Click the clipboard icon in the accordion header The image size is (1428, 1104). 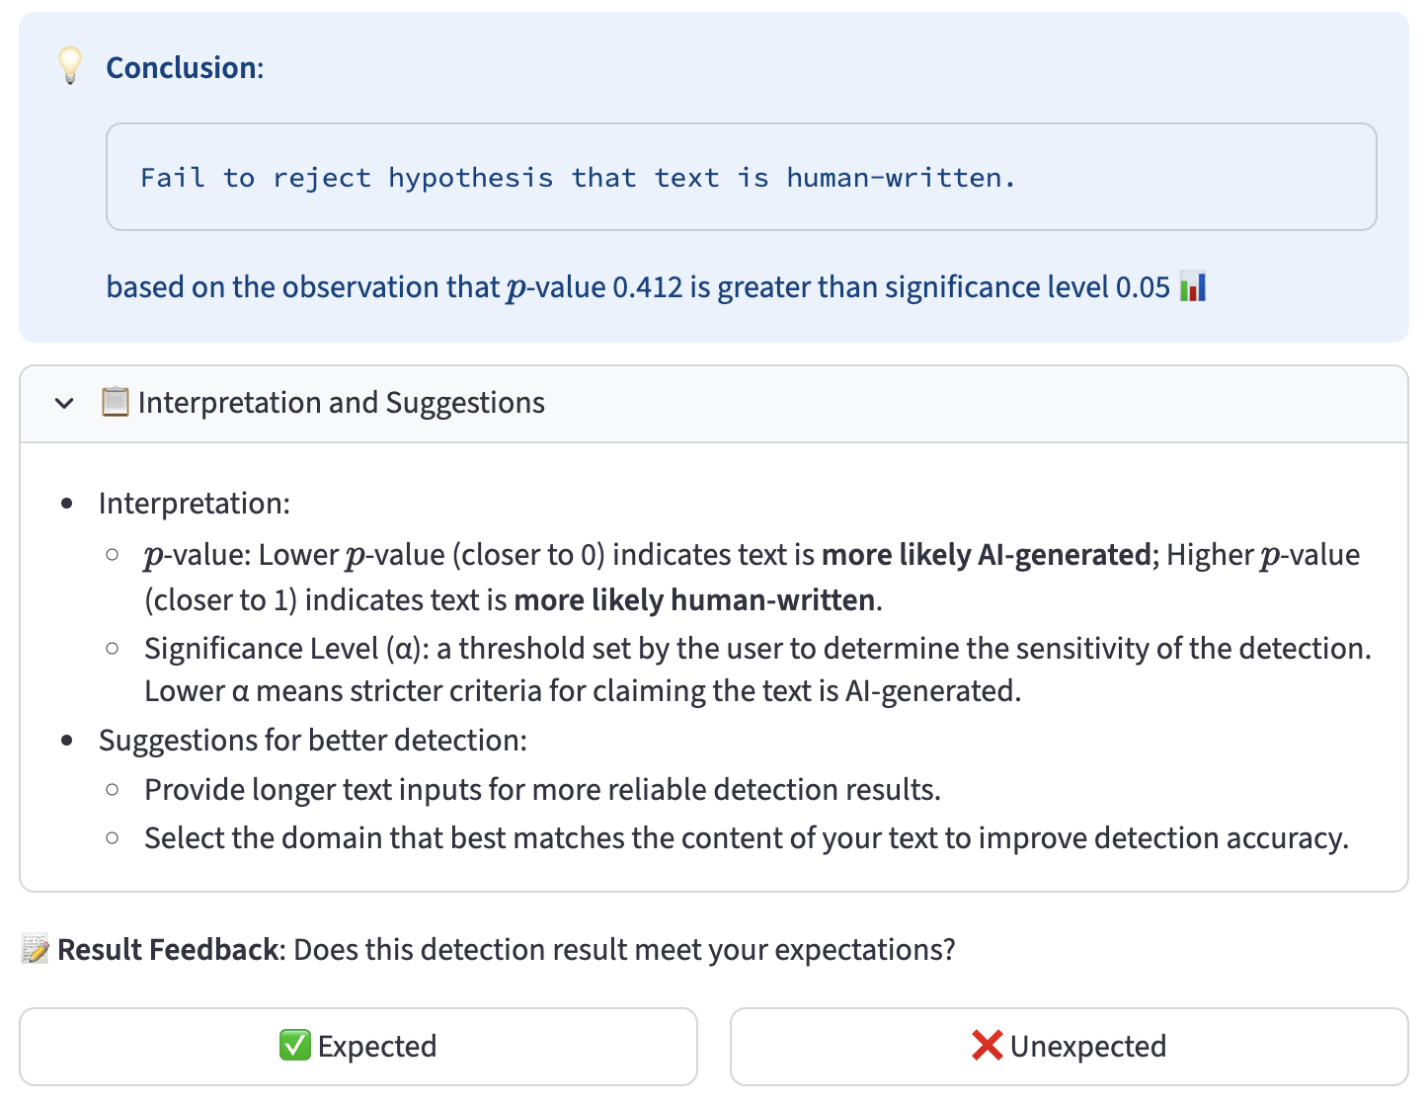116,402
